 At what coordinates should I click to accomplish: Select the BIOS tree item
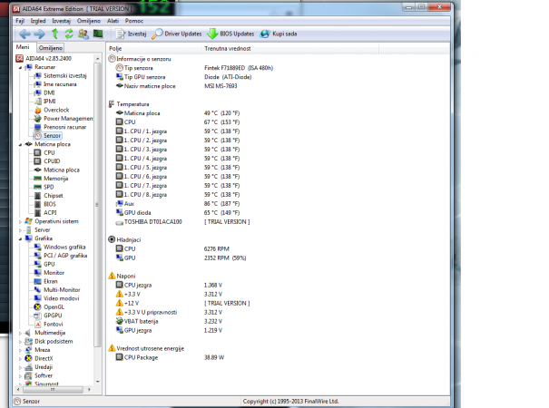point(45,204)
